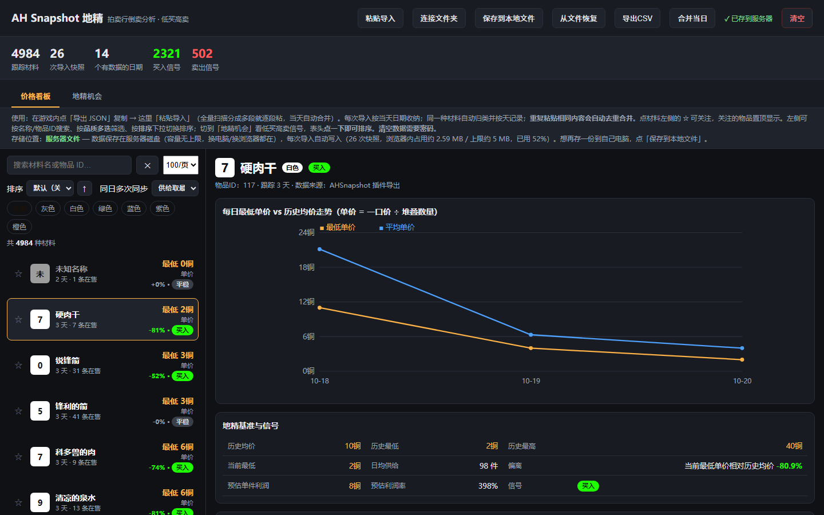824x515 pixels.
Task: Mark 科多兽的肉 with the star icon
Action: [x=18, y=457]
